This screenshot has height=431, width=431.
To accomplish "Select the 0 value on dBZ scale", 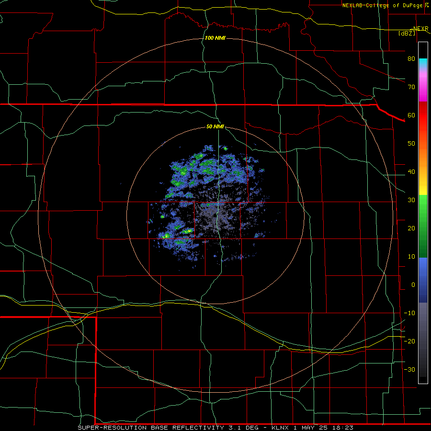I will 413,285.
